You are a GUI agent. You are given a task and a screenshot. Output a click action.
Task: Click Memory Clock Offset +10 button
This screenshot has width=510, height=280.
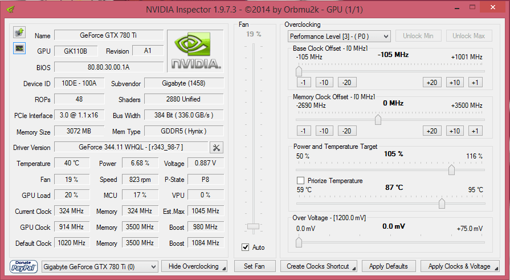click(x=455, y=131)
